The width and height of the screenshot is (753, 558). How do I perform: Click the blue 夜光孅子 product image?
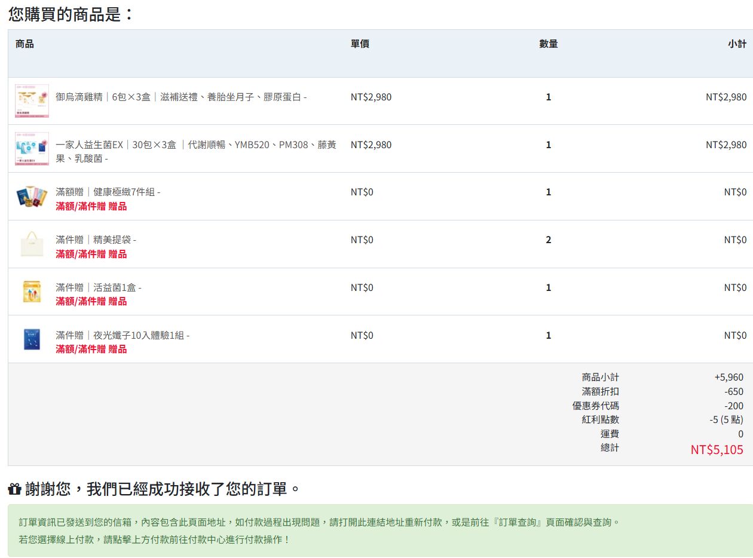coord(32,339)
